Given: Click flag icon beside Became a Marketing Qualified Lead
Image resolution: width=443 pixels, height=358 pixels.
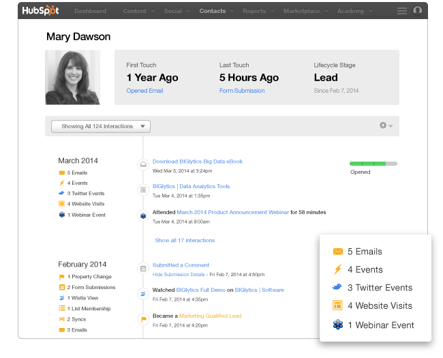Looking at the screenshot, I should pos(143,320).
